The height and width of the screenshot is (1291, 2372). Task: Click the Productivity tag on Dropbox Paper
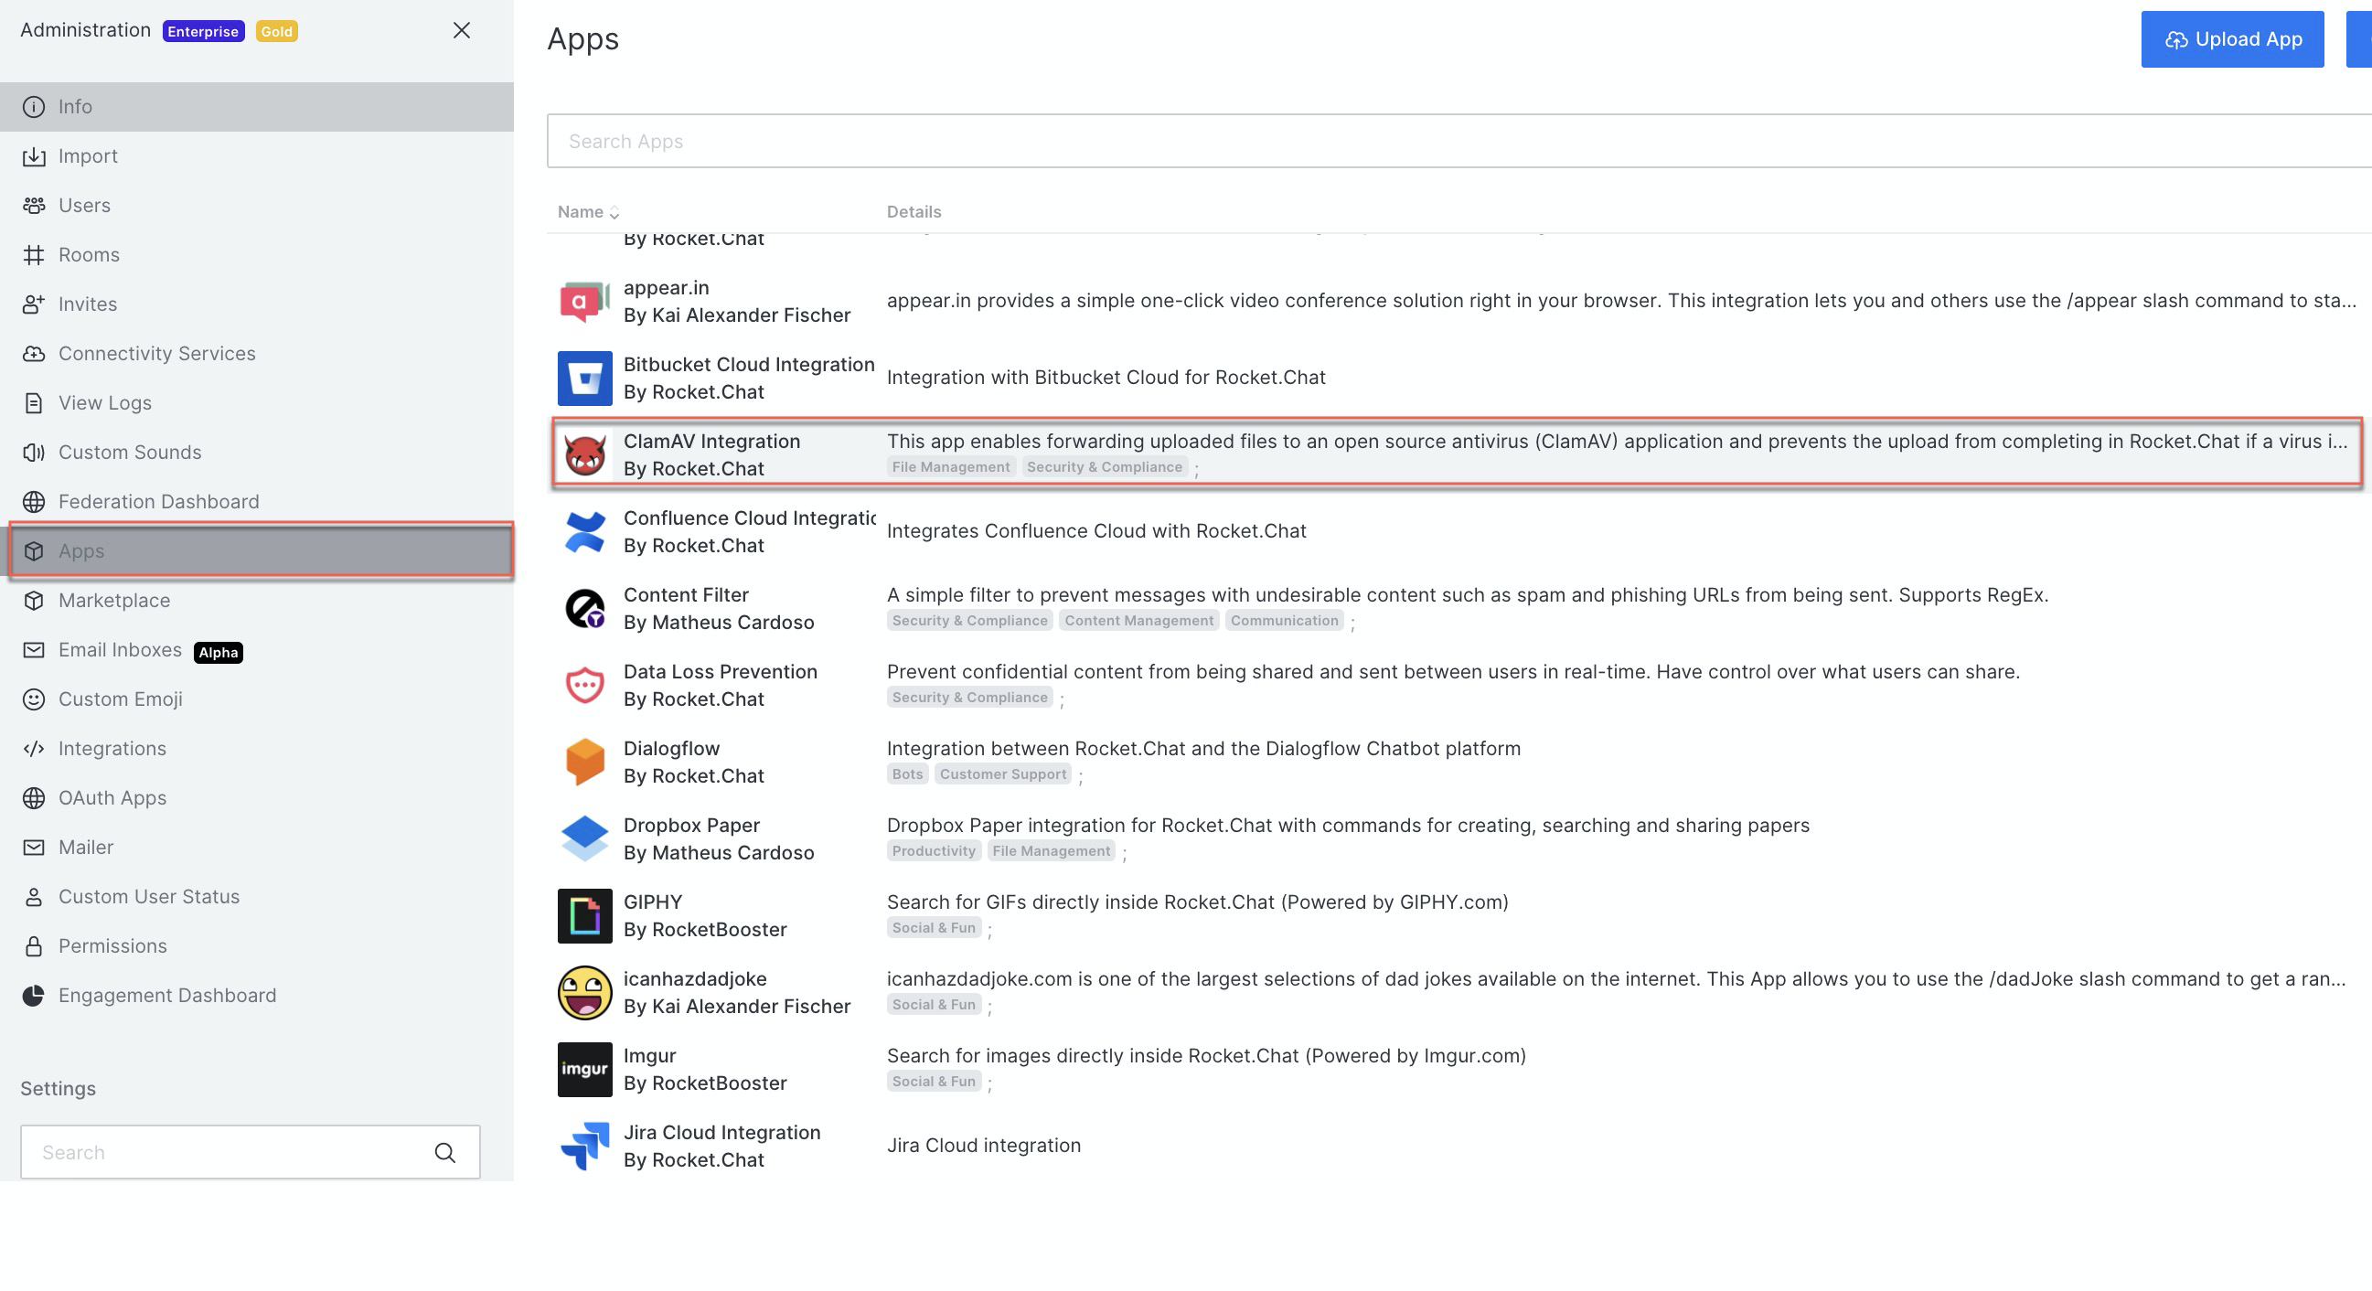(x=934, y=852)
